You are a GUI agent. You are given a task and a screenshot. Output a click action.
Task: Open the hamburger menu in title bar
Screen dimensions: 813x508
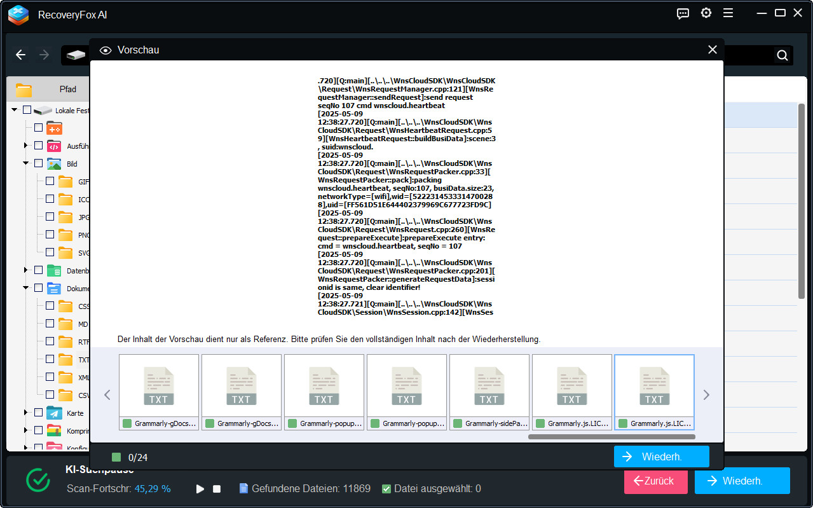[728, 13]
